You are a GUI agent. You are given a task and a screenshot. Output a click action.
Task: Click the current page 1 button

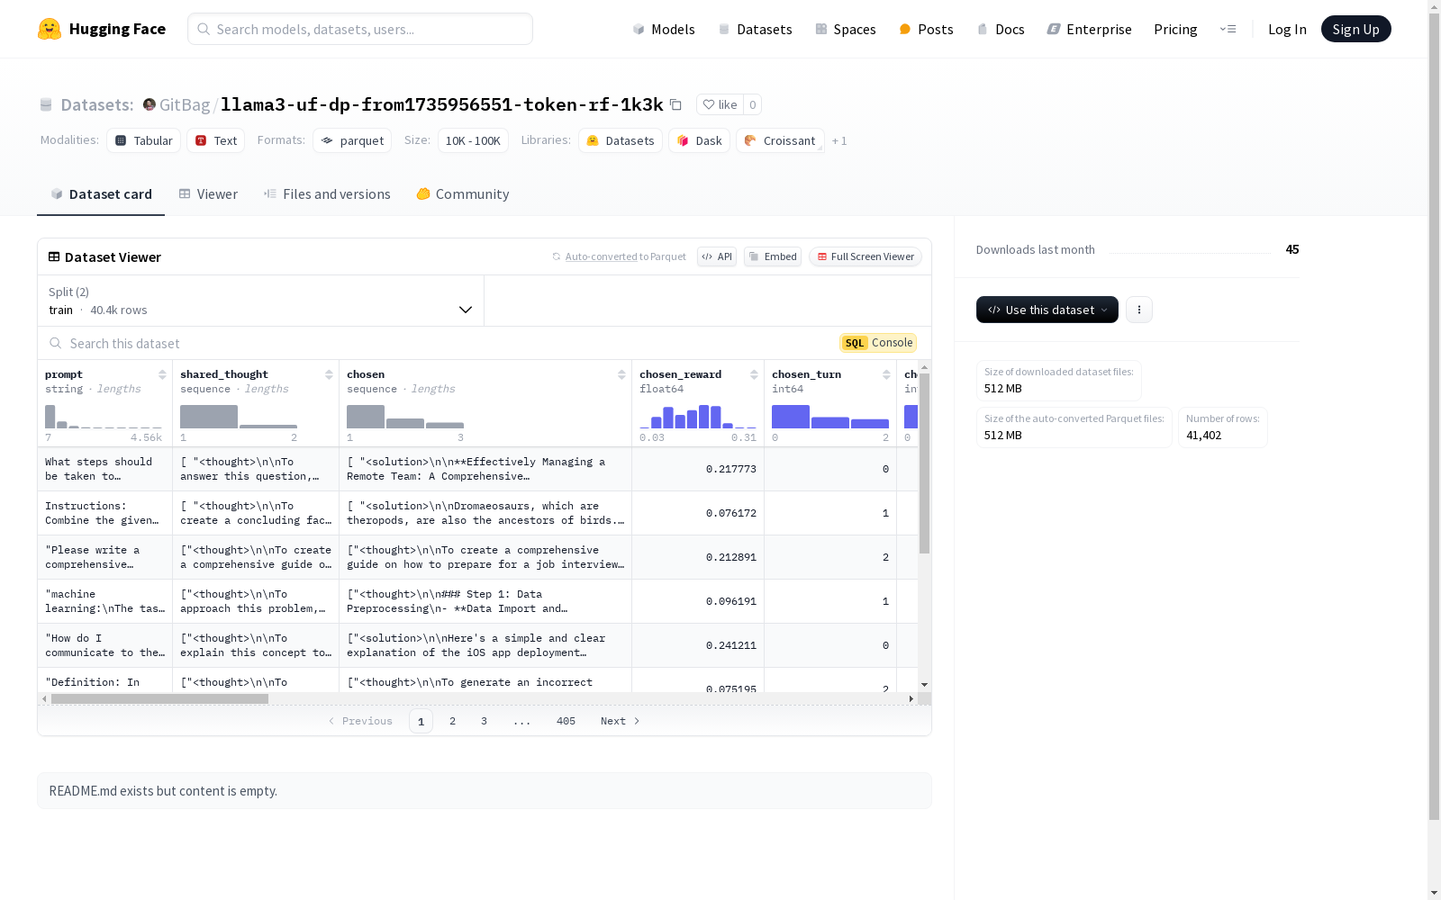(x=421, y=721)
